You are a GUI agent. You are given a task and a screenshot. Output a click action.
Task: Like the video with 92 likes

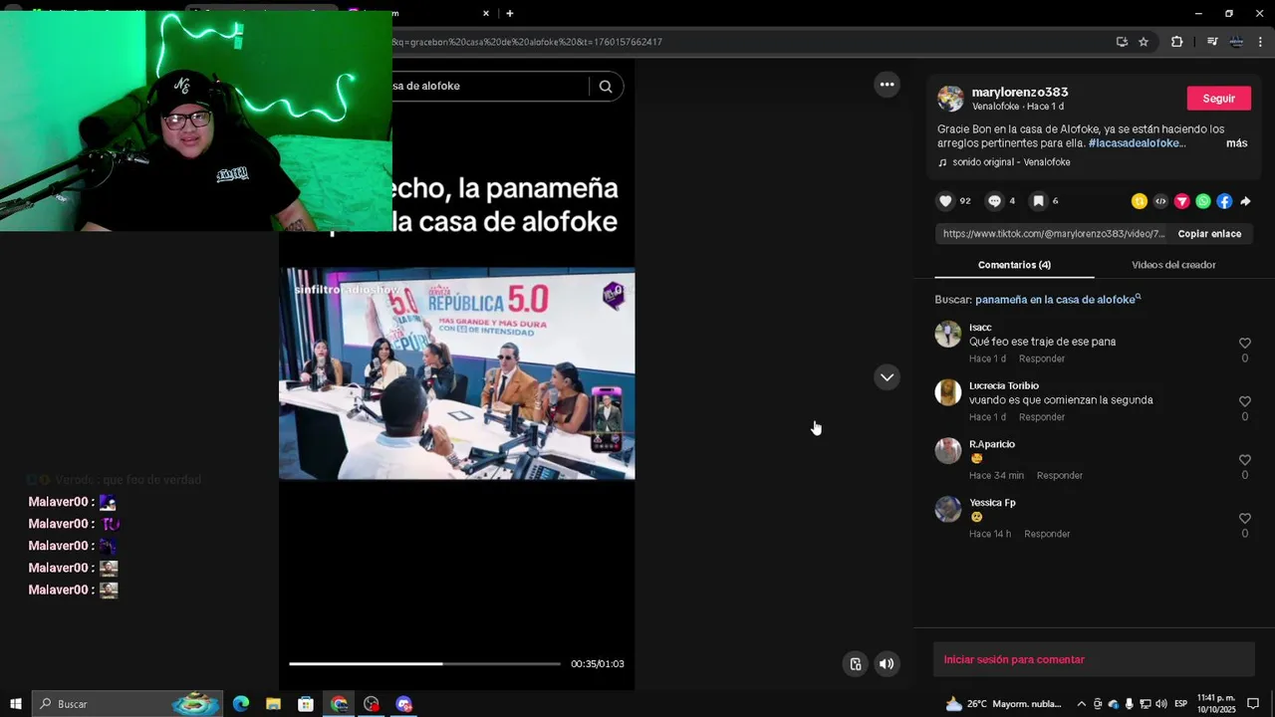(945, 201)
